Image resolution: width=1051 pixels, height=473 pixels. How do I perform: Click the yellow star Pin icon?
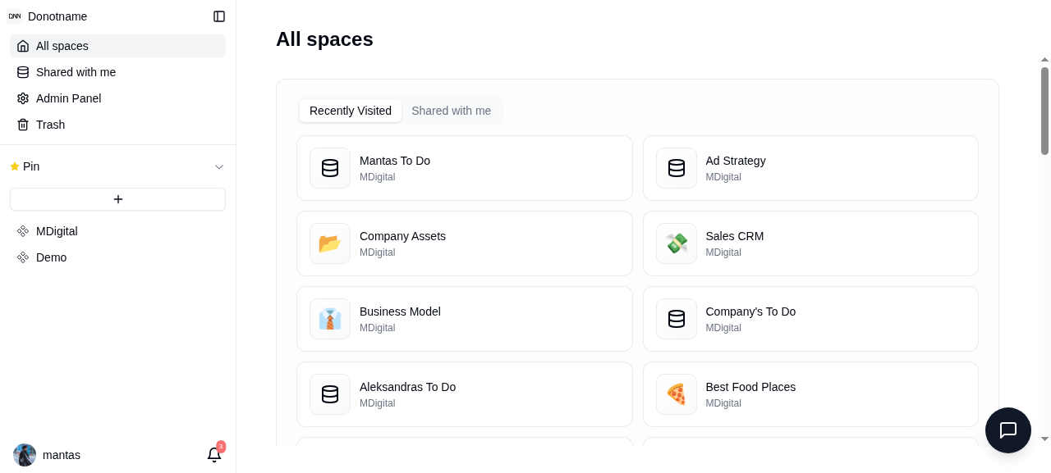15,166
